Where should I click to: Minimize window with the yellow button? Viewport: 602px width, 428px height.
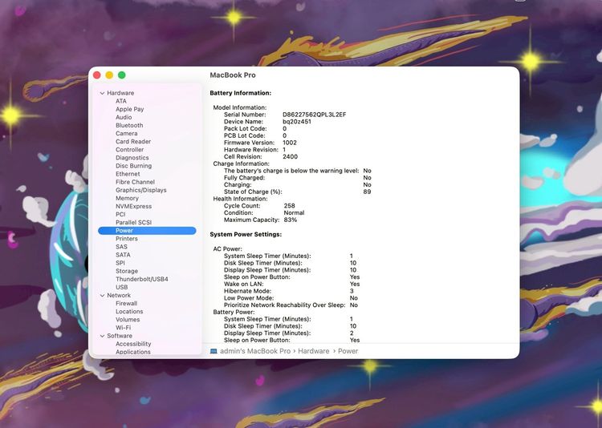tap(109, 75)
